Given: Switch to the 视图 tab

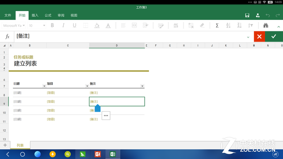Looking at the screenshot, I should tap(74, 15).
